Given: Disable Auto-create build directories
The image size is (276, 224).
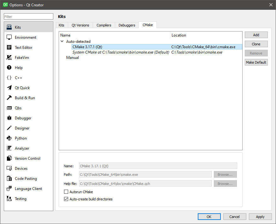Looking at the screenshot, I should pos(66,199).
